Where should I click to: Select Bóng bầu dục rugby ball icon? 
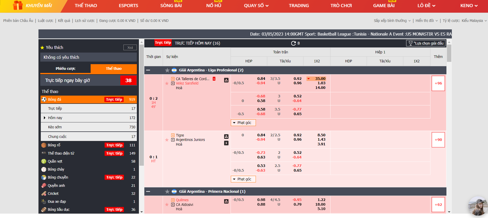(44, 209)
